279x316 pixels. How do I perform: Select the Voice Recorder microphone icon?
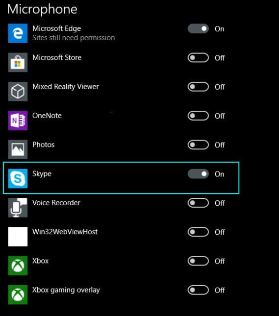coord(18,207)
